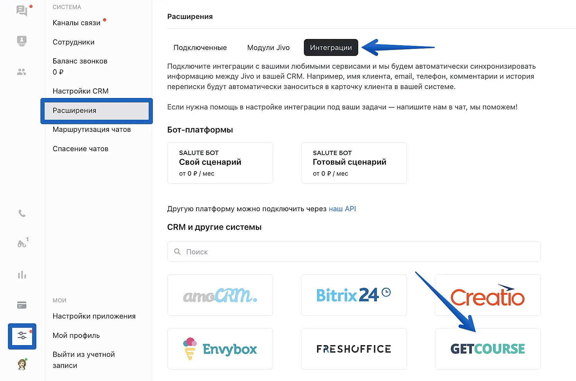Switch to the Подключенные tab
The image size is (576, 381).
(x=200, y=48)
